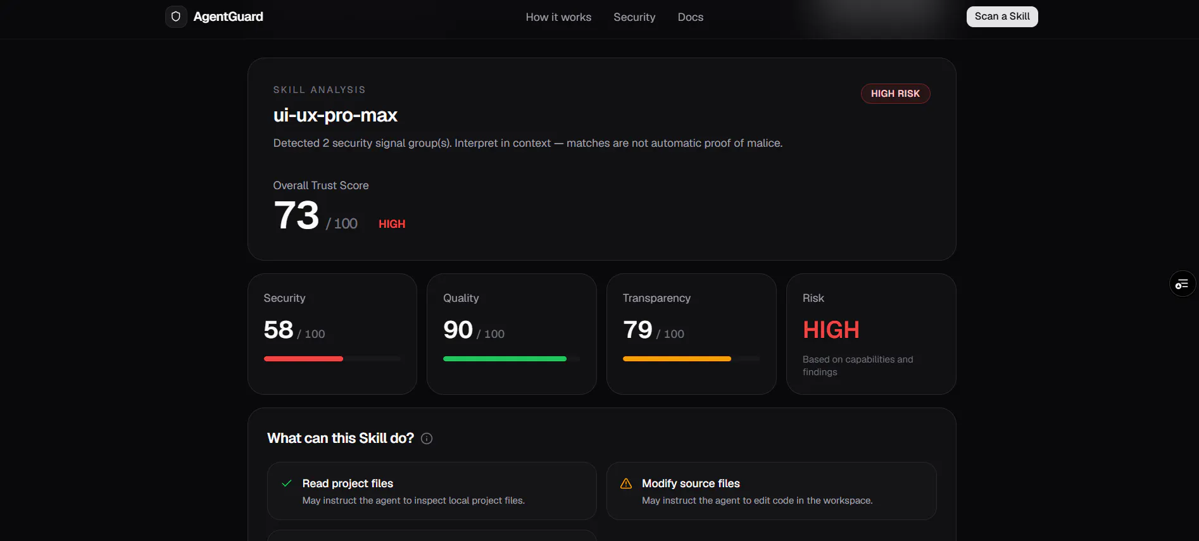Screen dimensions: 1199x541
Task: Open the floating list widget icon
Action: tap(1182, 284)
